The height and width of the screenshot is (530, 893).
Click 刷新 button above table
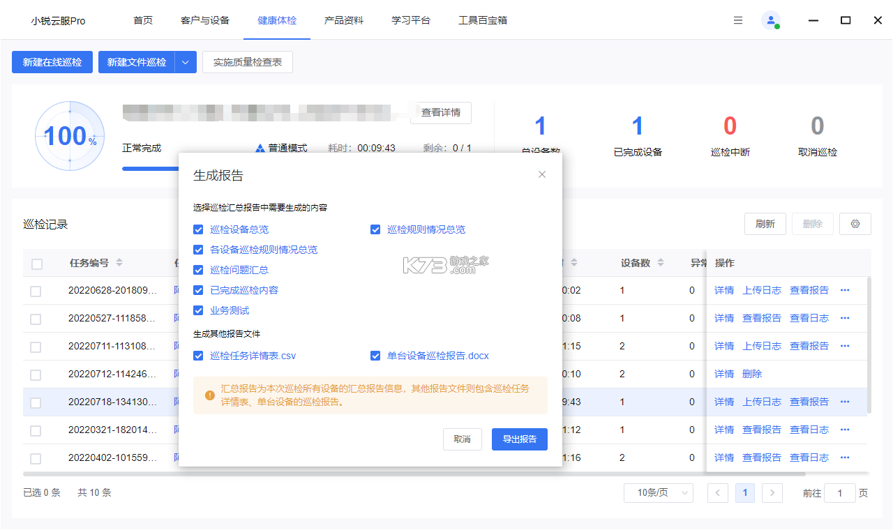pyautogui.click(x=765, y=224)
